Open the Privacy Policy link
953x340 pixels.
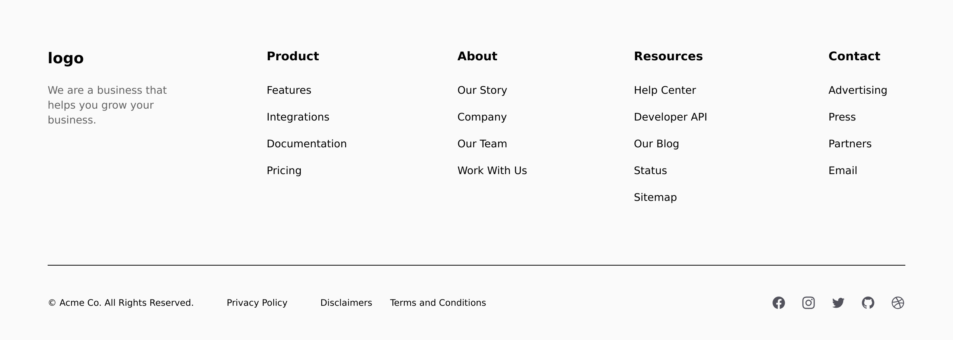(x=257, y=303)
